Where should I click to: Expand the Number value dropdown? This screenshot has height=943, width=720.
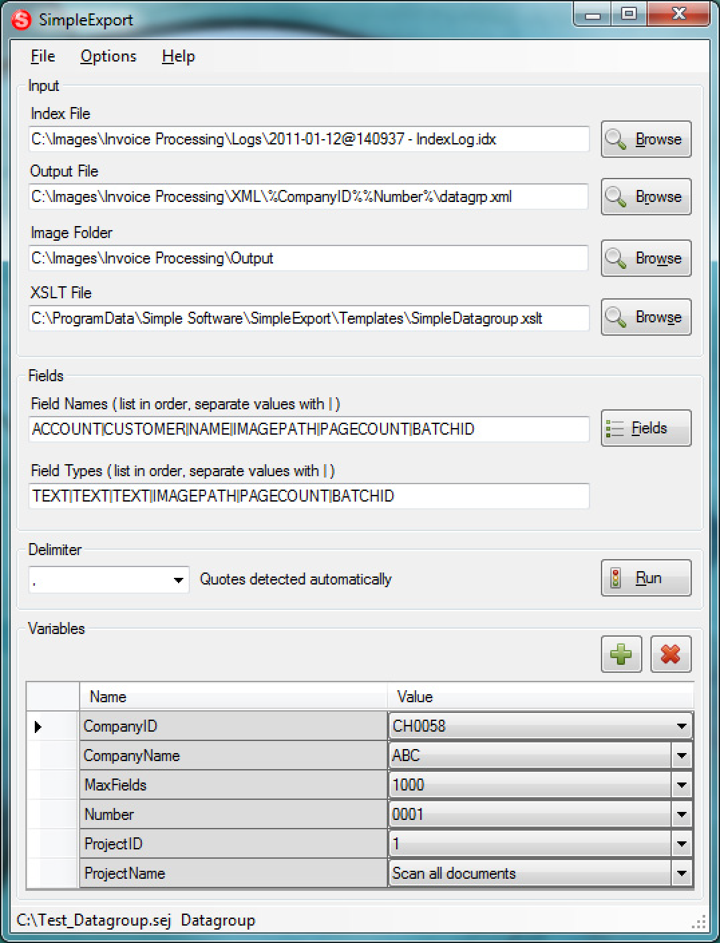(681, 815)
